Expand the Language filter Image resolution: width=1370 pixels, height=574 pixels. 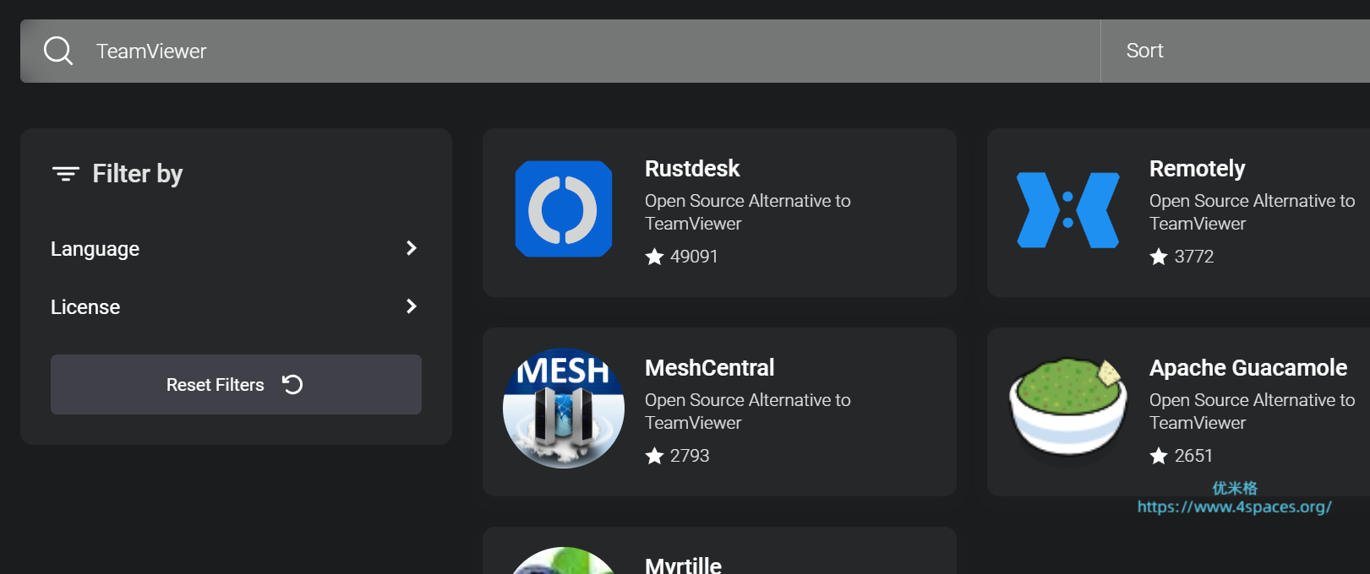pos(412,248)
